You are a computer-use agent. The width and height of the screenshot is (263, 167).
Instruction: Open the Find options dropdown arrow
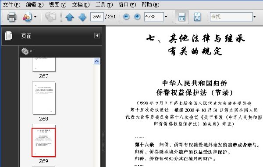click(x=254, y=17)
